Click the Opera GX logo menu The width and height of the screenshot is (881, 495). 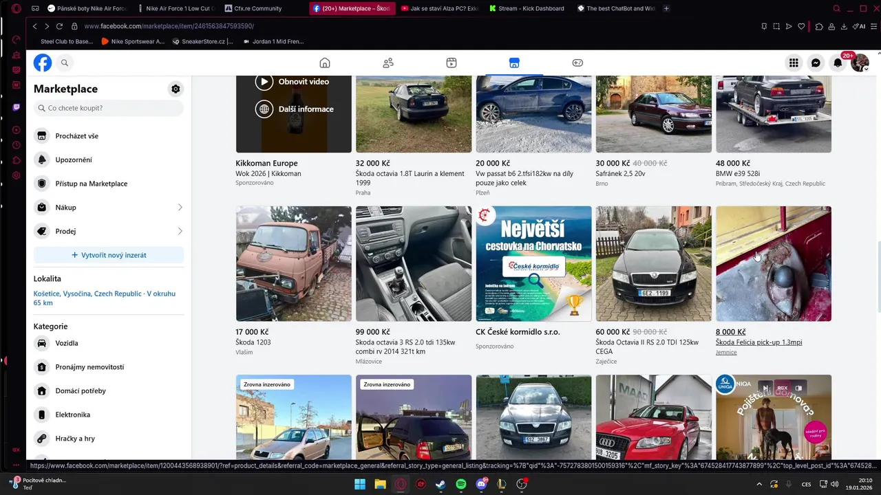click(x=16, y=8)
